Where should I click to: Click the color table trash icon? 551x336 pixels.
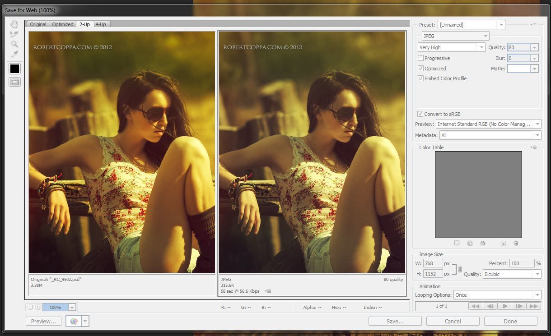point(516,243)
